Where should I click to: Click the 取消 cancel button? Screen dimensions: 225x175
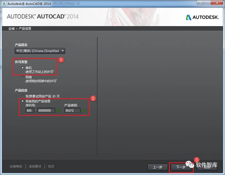pos(207,167)
